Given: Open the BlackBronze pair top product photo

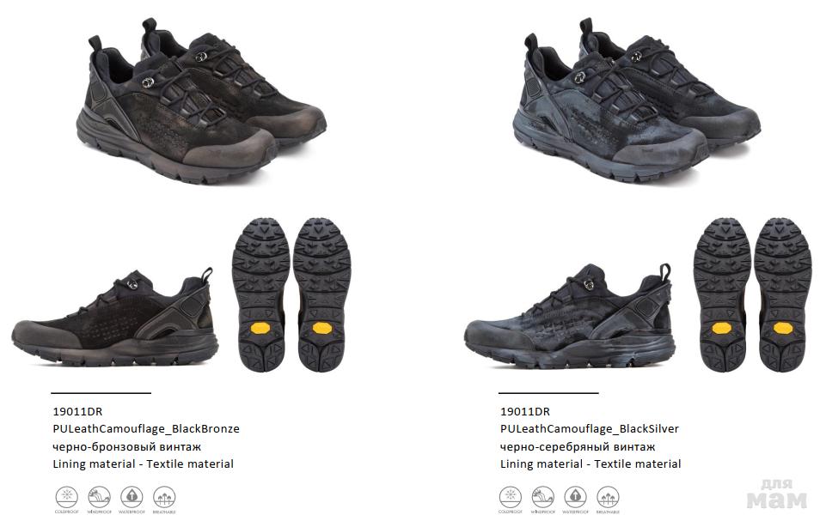Looking at the screenshot, I should click(203, 100).
